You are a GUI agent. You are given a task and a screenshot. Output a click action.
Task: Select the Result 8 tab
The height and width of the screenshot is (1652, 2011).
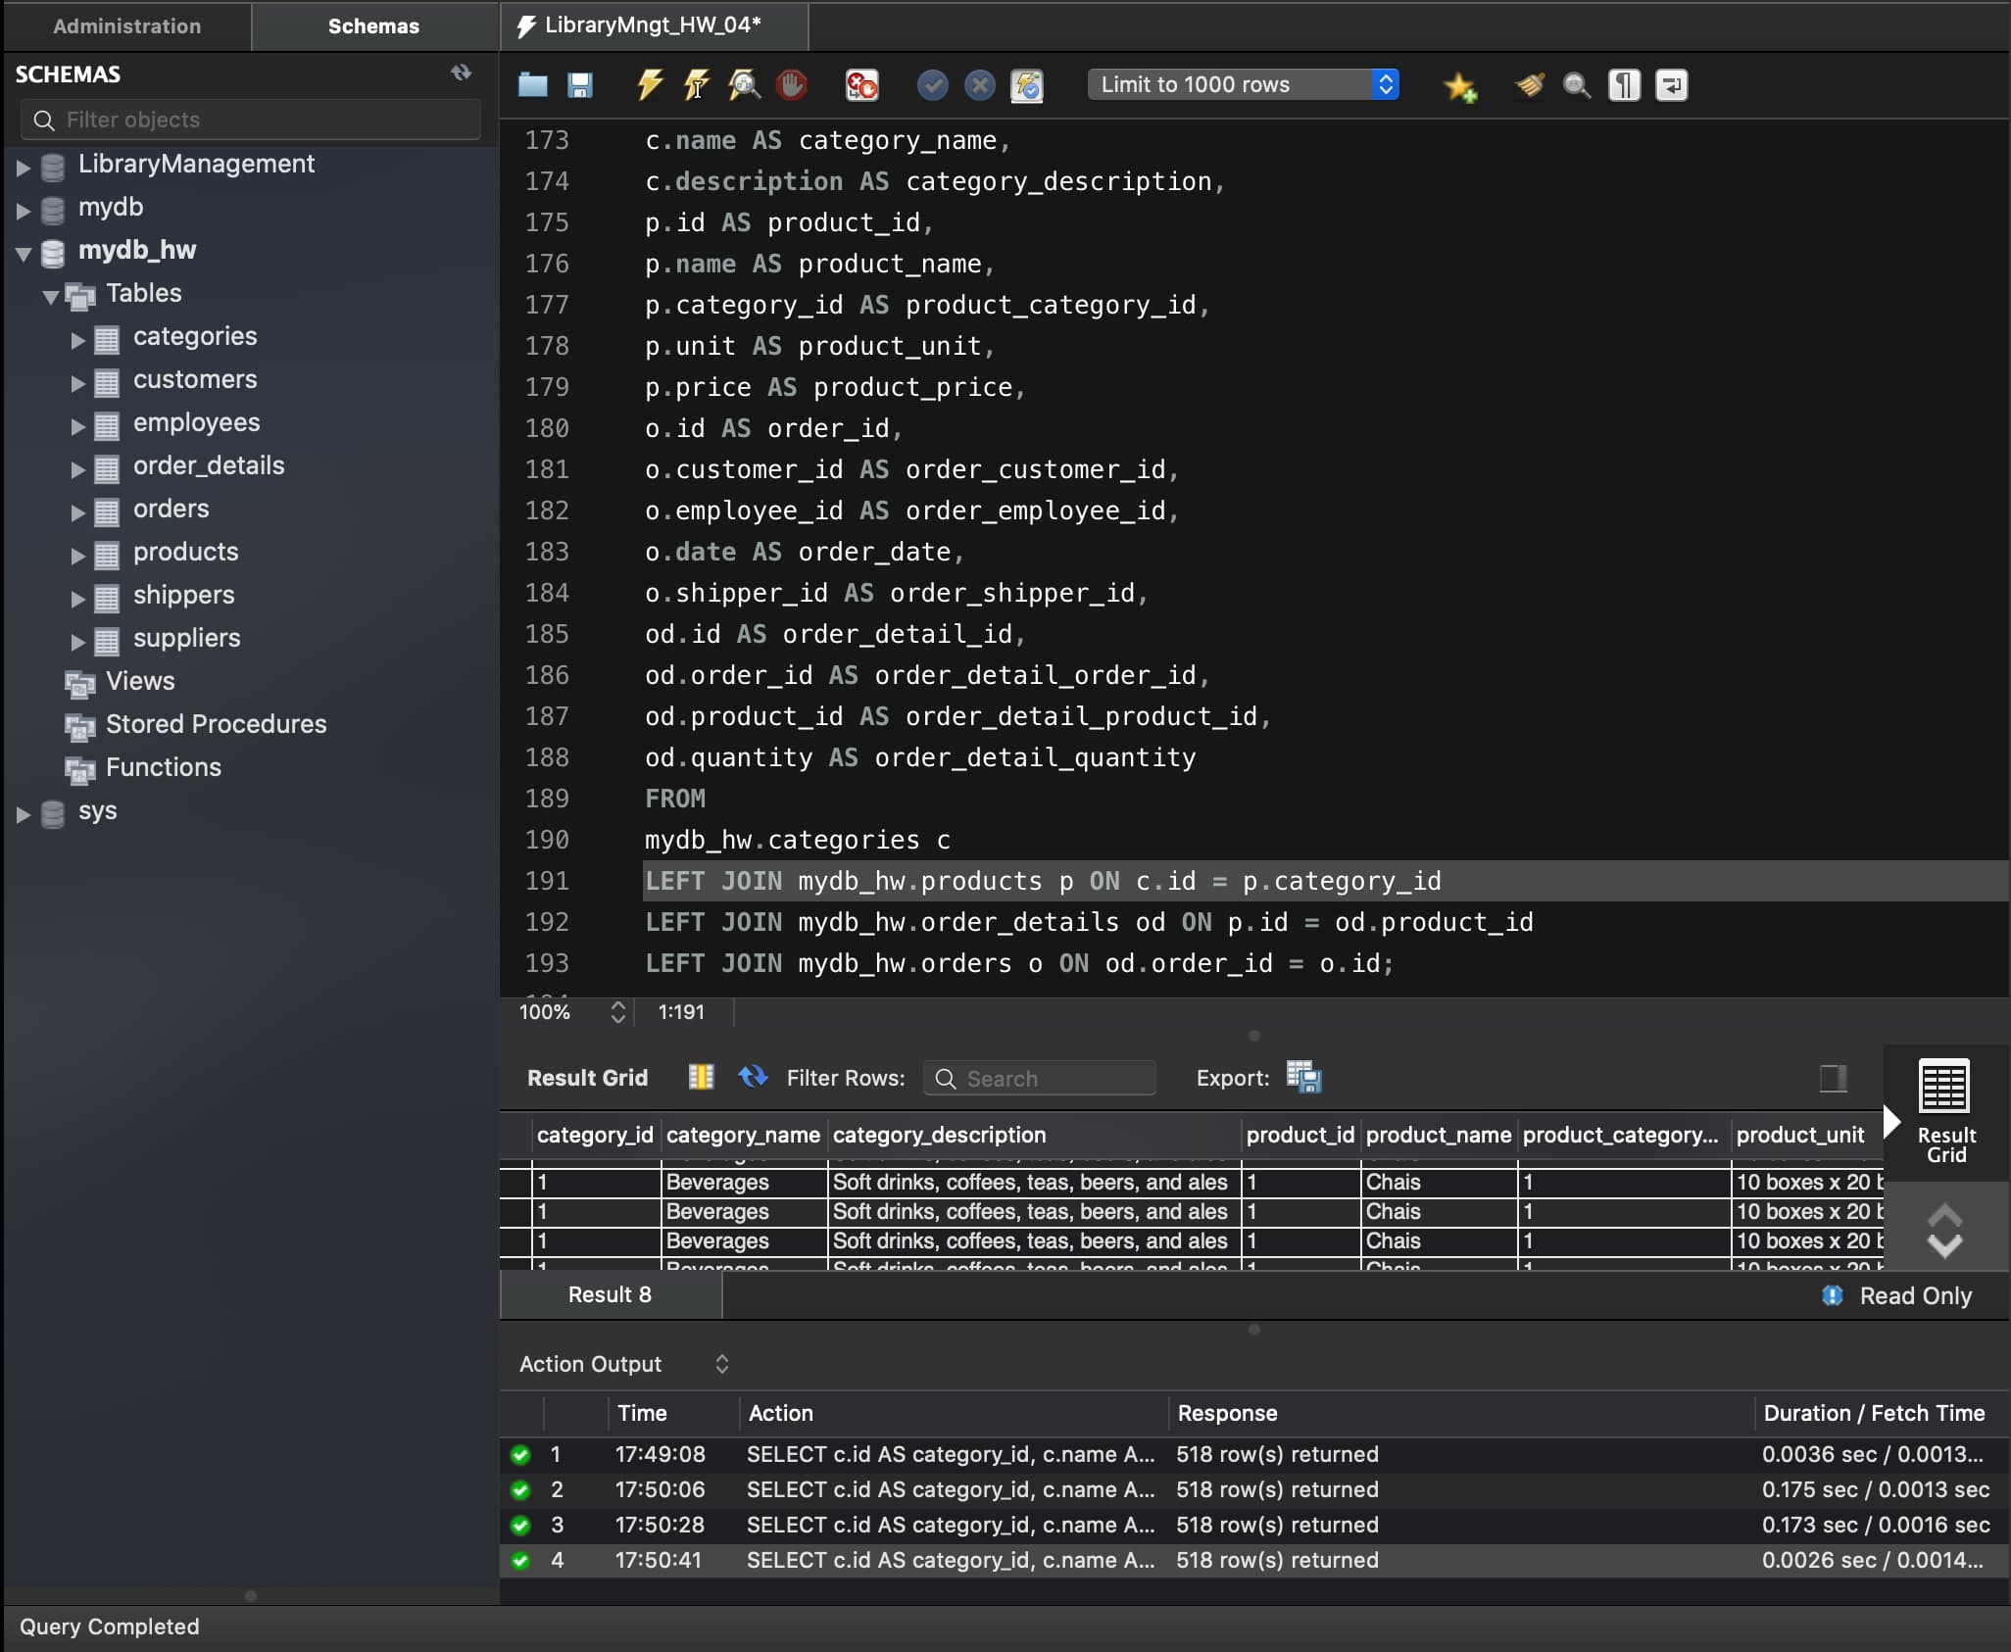click(x=610, y=1294)
